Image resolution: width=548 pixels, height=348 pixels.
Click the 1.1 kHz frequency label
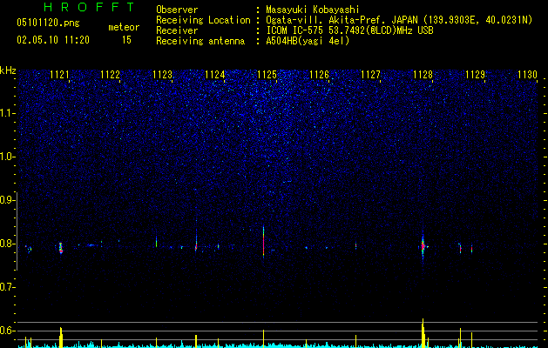[x=7, y=113]
